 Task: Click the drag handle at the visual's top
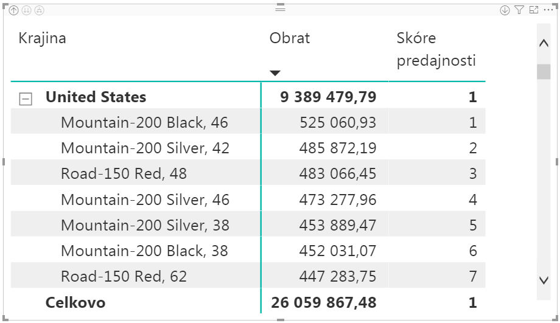tap(280, 9)
